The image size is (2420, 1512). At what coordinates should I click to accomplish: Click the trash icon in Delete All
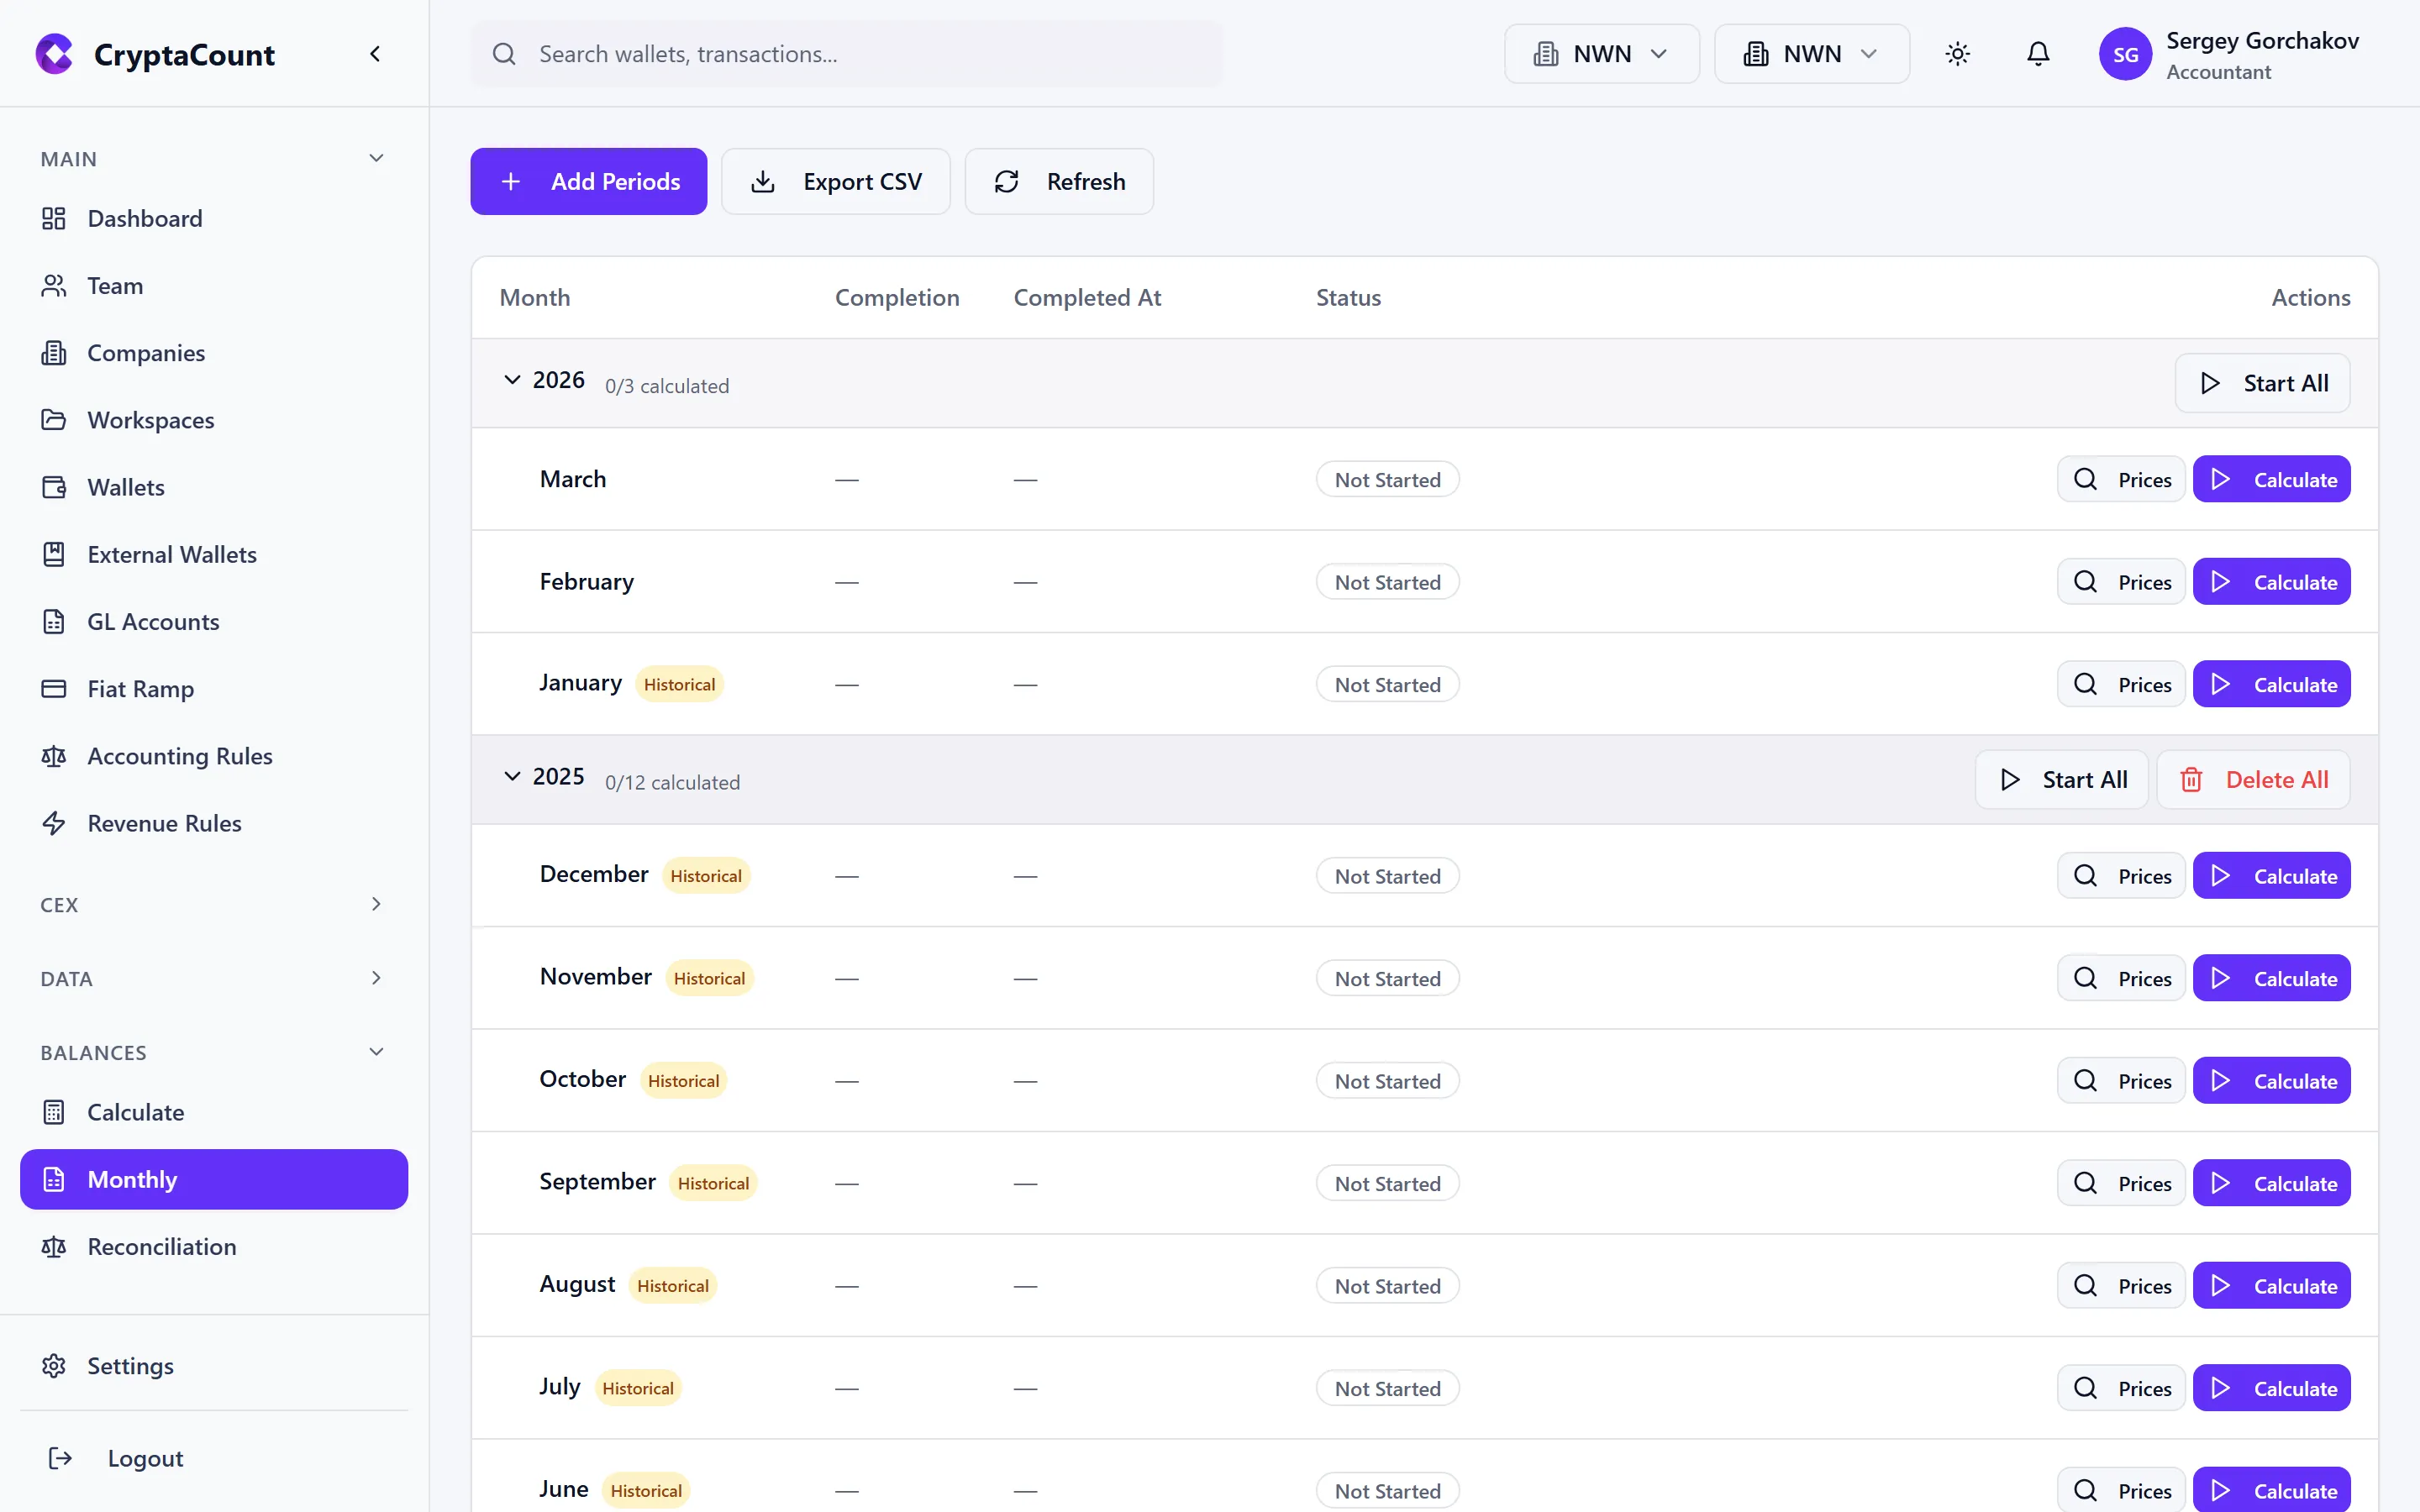(x=2190, y=780)
